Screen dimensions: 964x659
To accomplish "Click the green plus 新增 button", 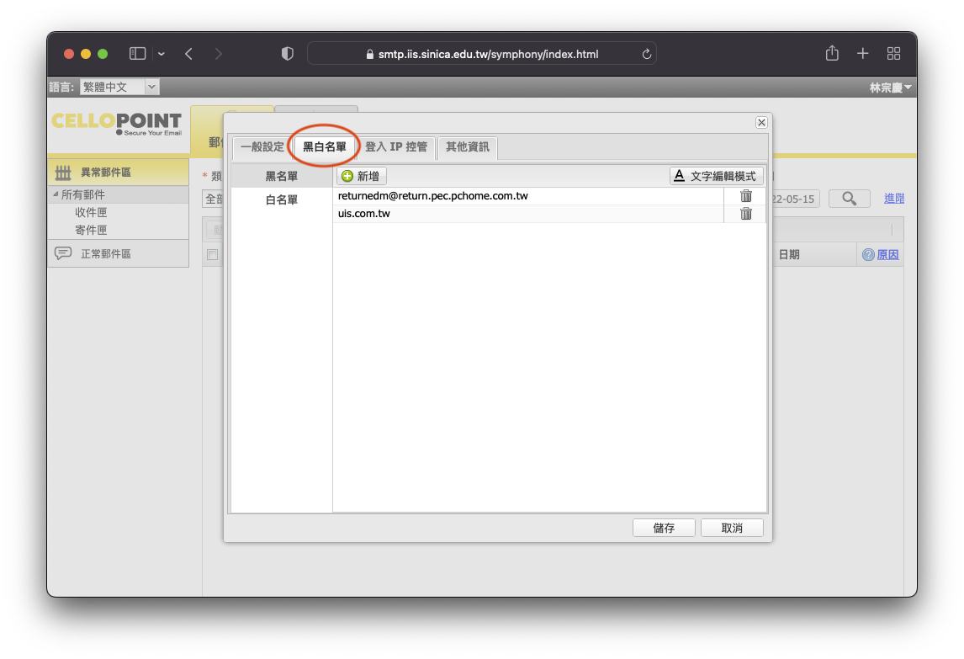I will (361, 176).
